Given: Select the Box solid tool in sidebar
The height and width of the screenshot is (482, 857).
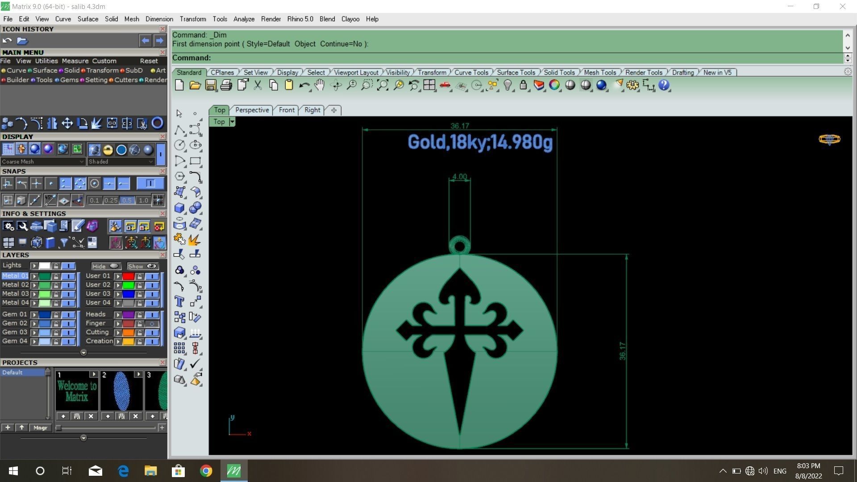Looking at the screenshot, I should click(x=179, y=208).
